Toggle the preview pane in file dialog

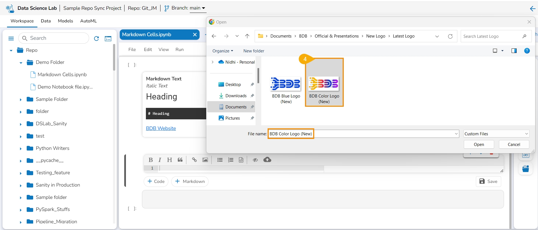tap(514, 51)
